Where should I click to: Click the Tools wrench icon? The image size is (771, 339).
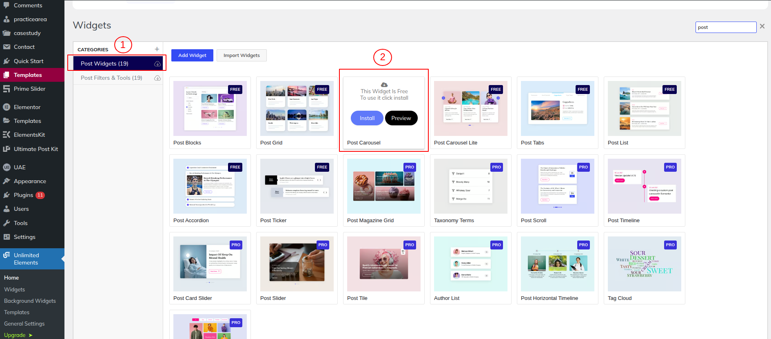7,223
